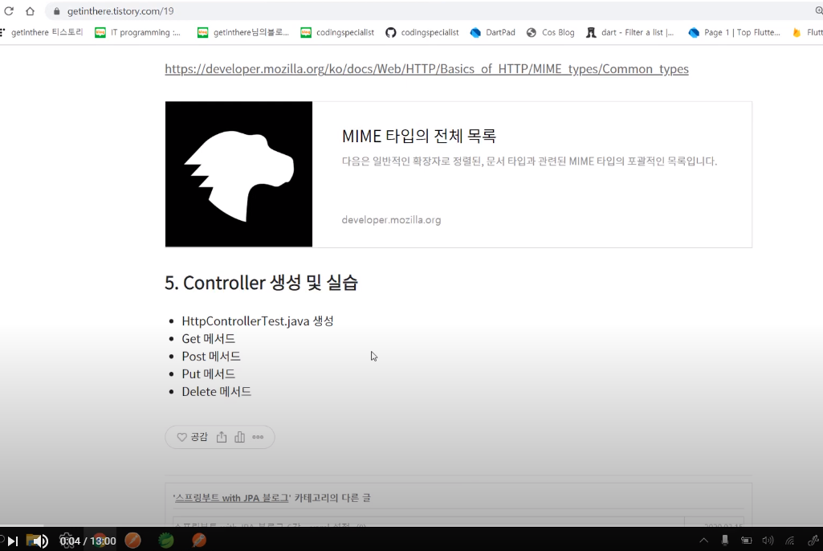Seek on the video progress bar
Image resolution: width=823 pixels, height=551 pixels.
coord(411,526)
